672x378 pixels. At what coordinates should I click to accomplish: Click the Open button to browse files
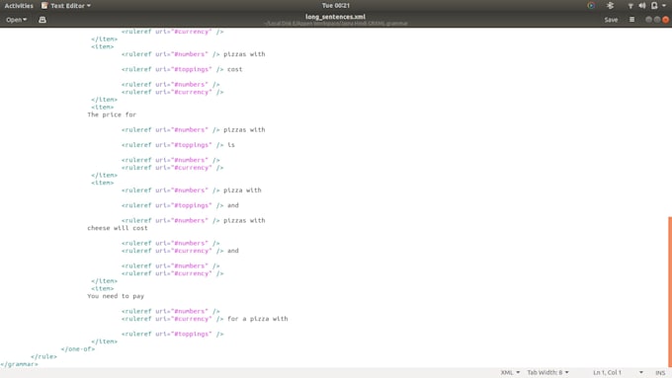(16, 20)
